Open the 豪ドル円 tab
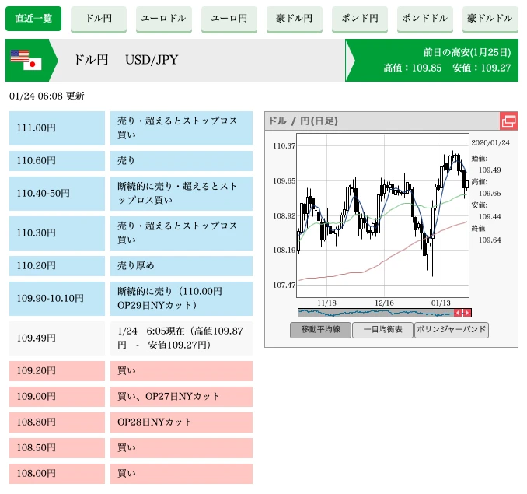 295,19
